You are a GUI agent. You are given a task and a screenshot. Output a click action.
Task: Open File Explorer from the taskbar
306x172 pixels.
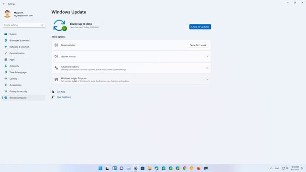pyautogui.click(x=150, y=168)
